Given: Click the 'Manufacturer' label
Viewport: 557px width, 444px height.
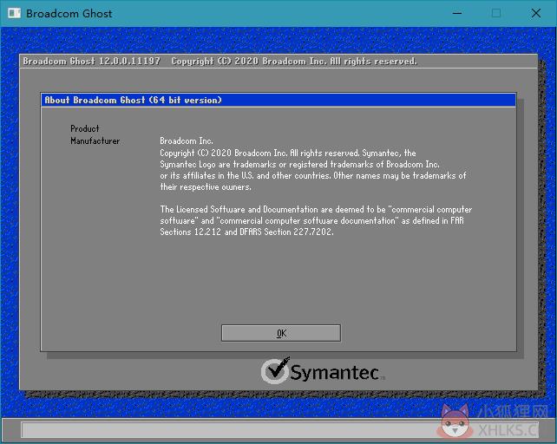Looking at the screenshot, I should coord(95,141).
